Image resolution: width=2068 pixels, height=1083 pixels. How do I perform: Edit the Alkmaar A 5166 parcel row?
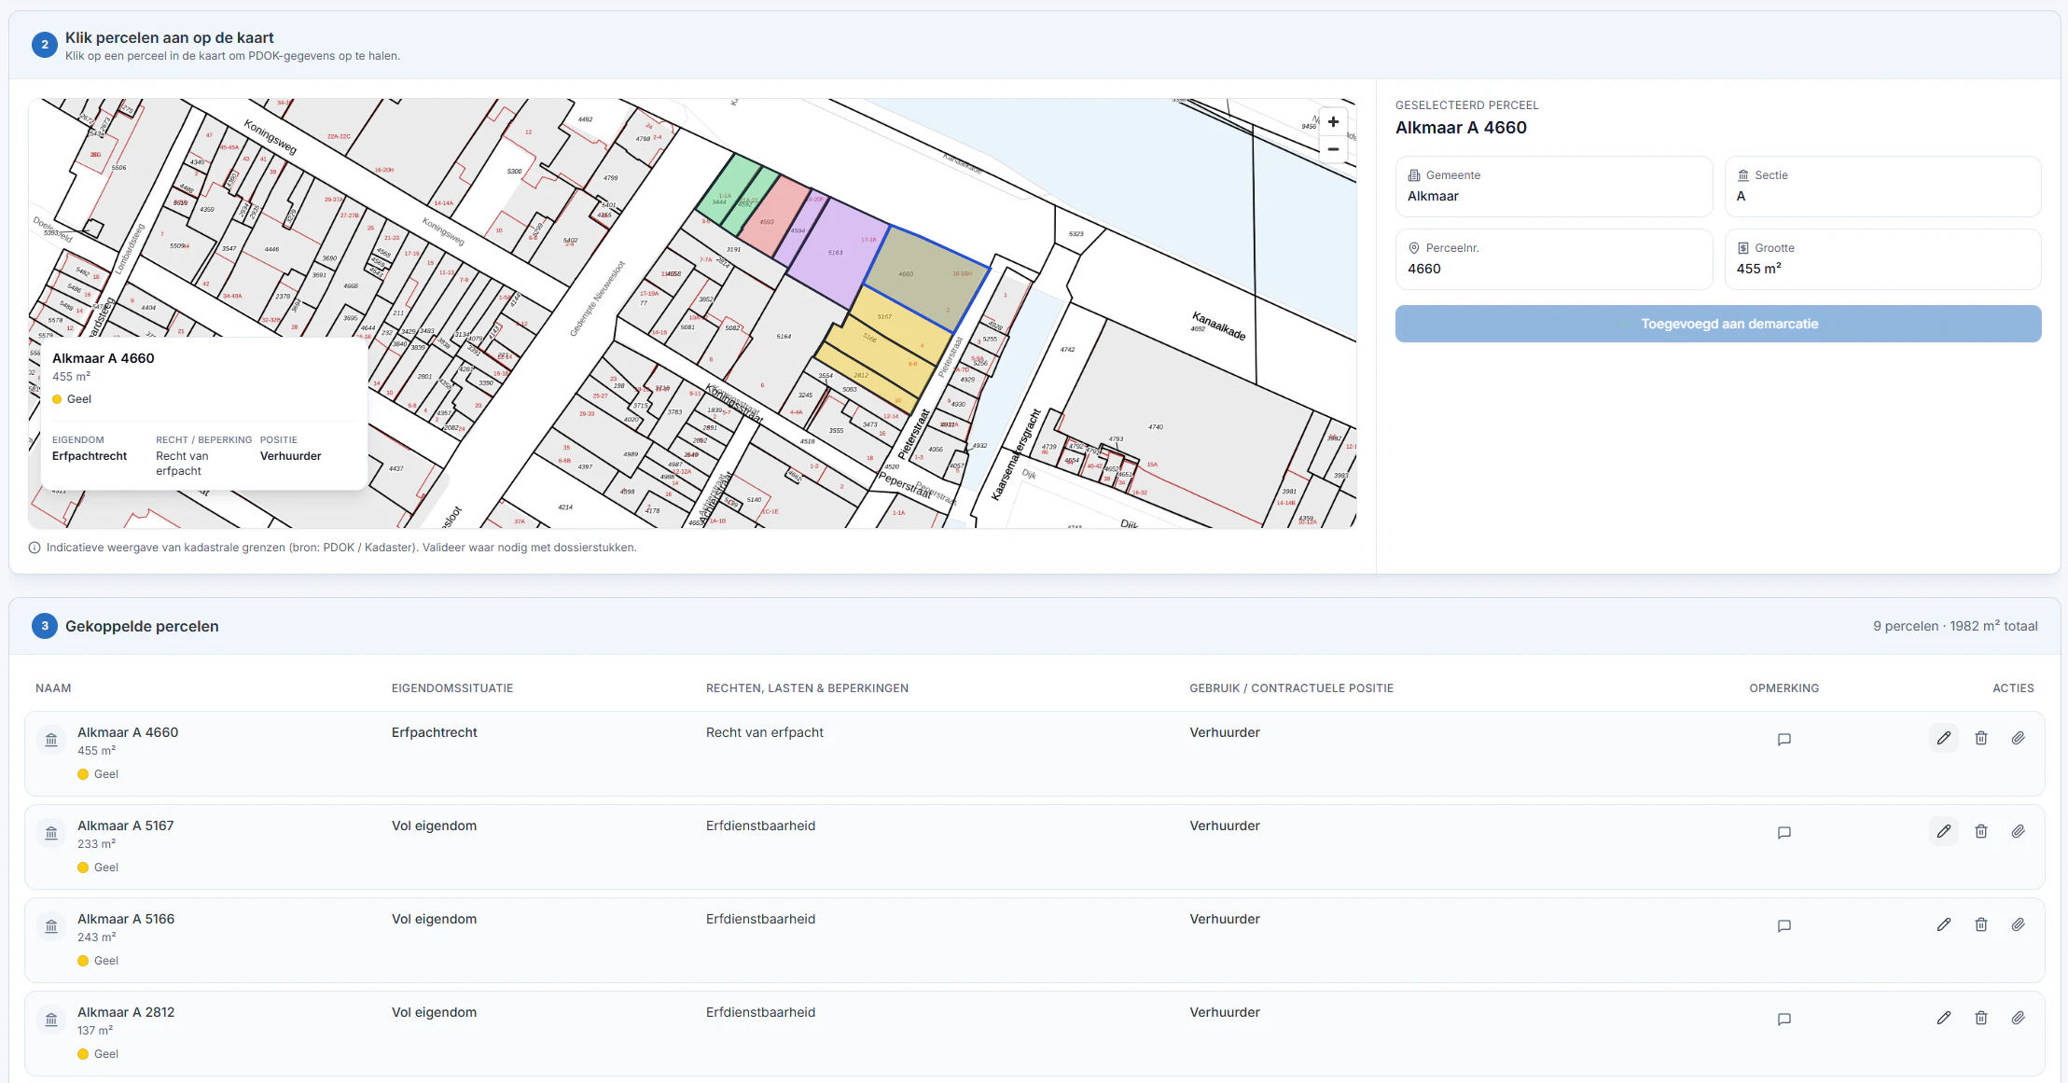point(1944,924)
